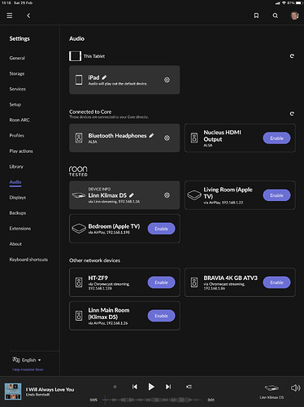Open the hamburger navigation menu

10,15
